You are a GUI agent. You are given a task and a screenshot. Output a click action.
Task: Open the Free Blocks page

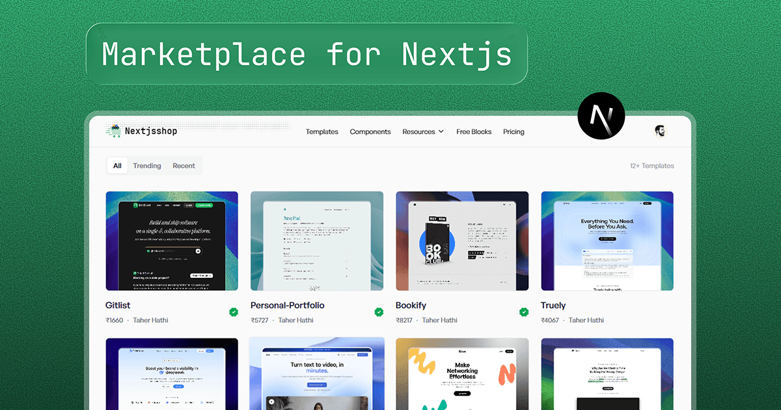(474, 131)
